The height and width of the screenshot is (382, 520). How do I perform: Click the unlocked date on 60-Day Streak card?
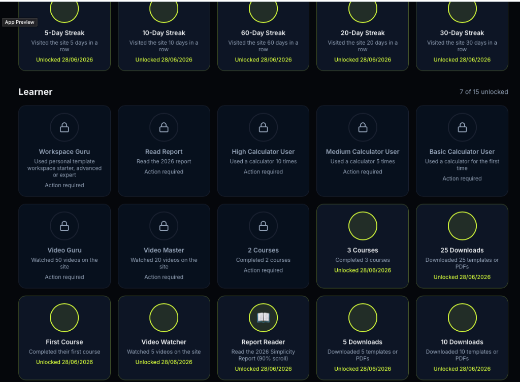[264, 60]
